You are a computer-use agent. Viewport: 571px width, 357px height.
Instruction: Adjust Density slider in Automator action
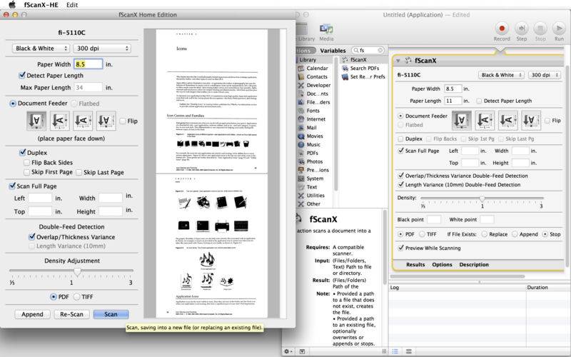pyautogui.click(x=482, y=198)
